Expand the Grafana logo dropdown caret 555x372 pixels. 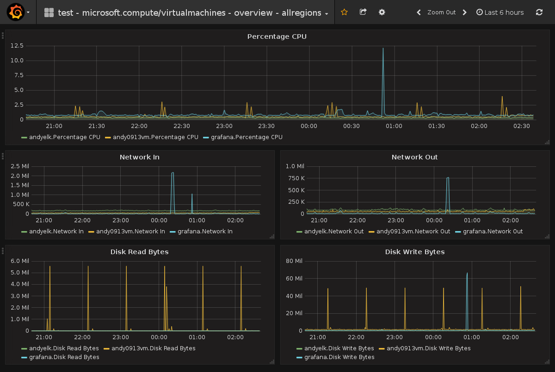coord(28,12)
